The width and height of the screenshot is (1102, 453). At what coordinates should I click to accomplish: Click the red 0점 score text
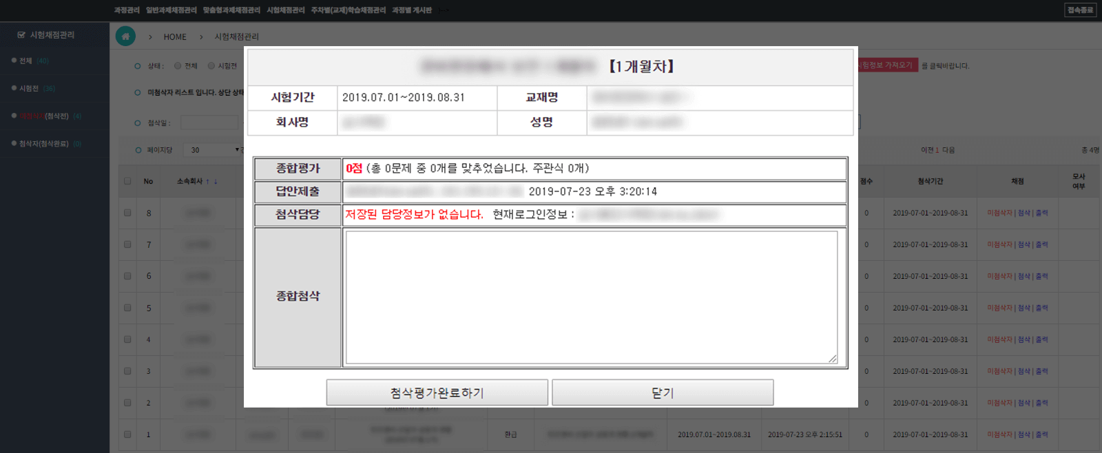coord(354,168)
